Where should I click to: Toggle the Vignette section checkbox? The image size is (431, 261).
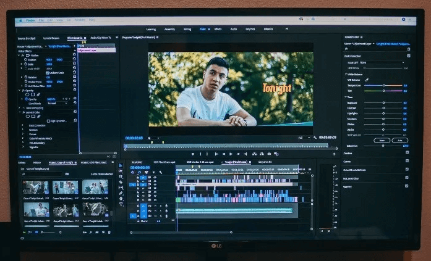[x=406, y=186]
